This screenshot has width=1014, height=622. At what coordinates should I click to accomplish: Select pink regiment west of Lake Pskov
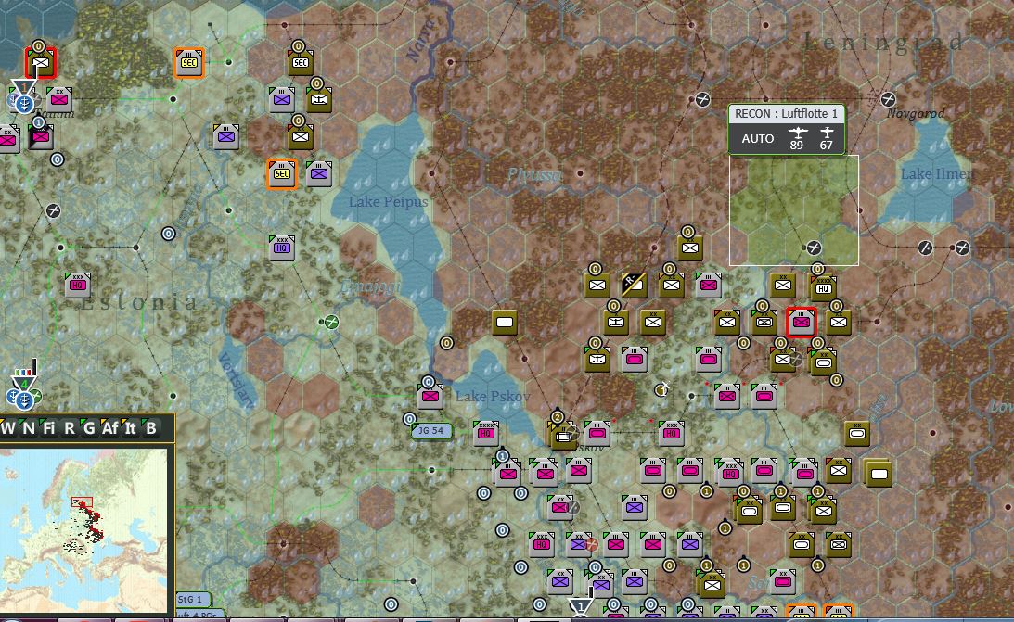pyautogui.click(x=430, y=397)
